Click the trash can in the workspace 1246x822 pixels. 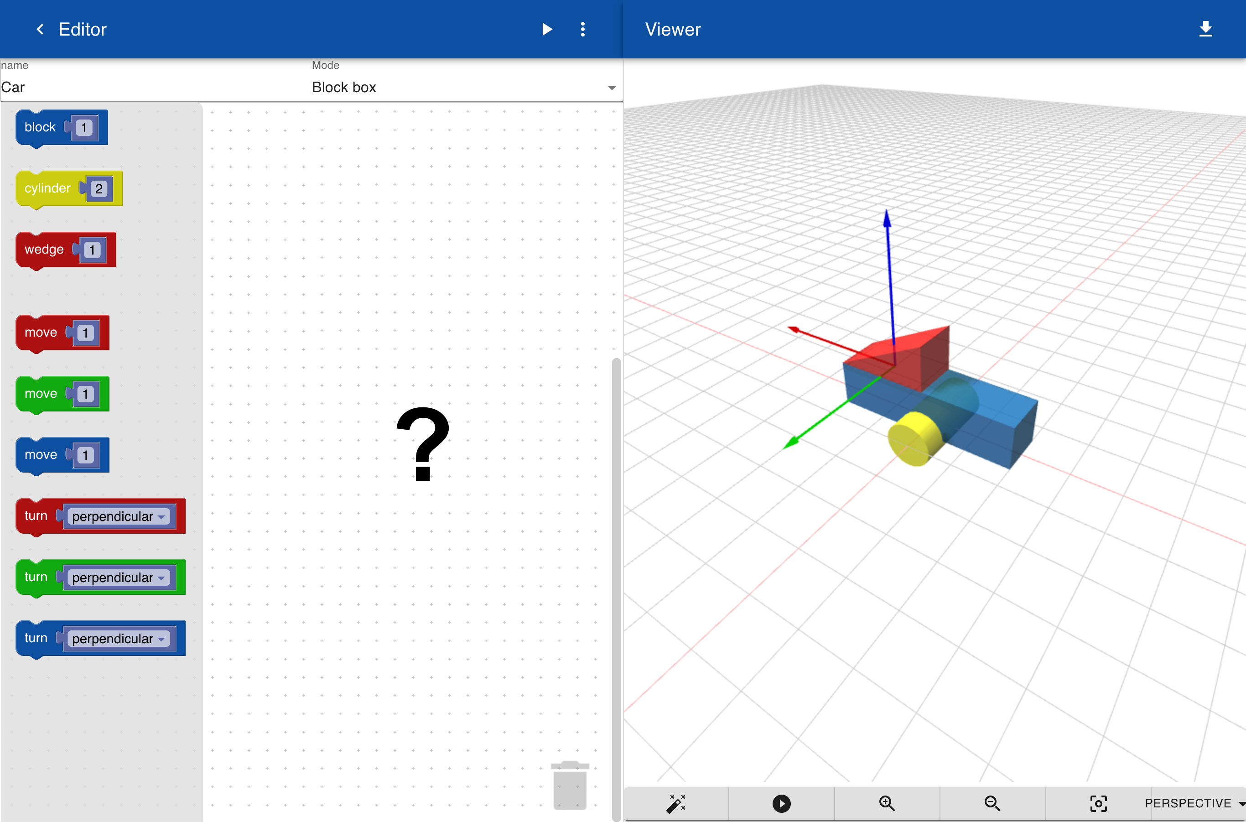tap(570, 786)
